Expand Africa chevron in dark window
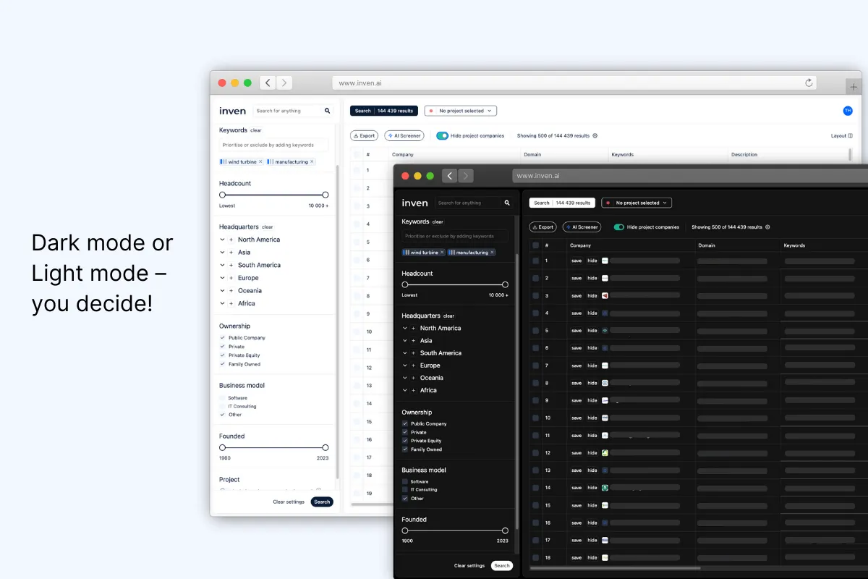Image resolution: width=868 pixels, height=579 pixels. point(405,390)
